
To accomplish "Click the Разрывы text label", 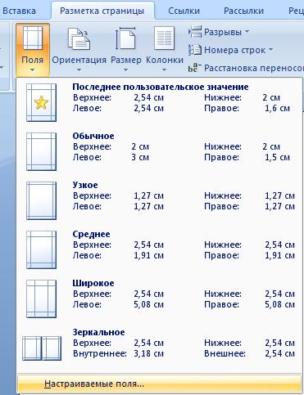I will coord(223,32).
